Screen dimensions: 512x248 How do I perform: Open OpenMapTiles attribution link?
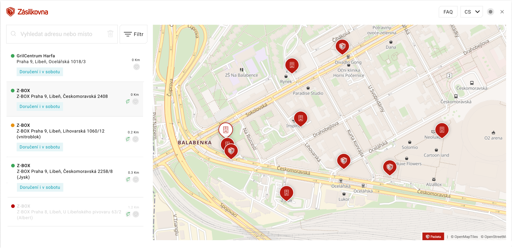click(x=464, y=237)
